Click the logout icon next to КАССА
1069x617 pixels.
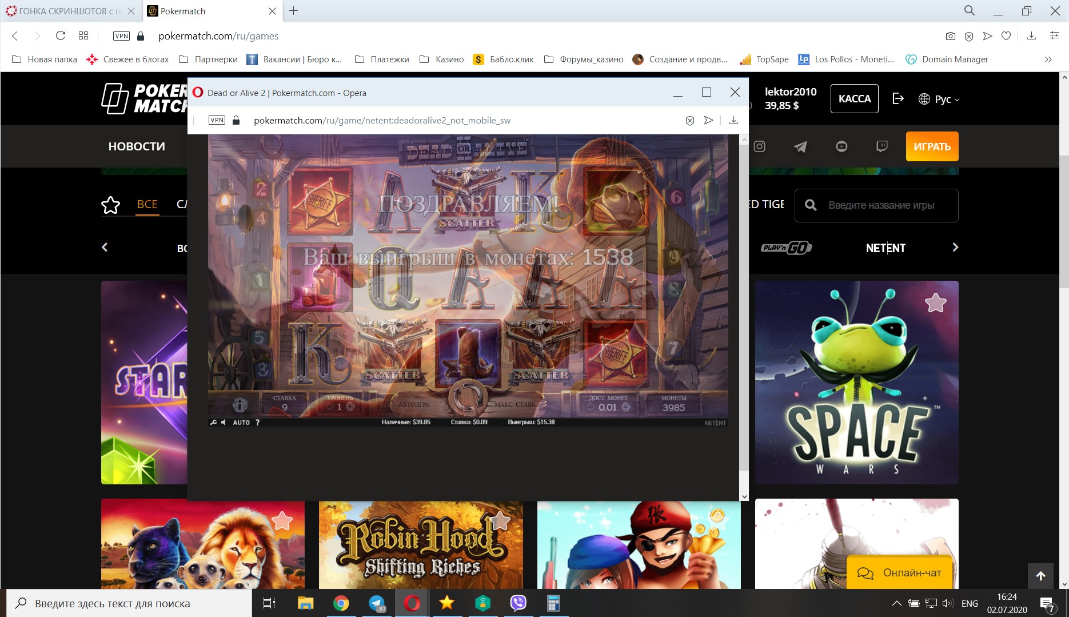point(898,99)
